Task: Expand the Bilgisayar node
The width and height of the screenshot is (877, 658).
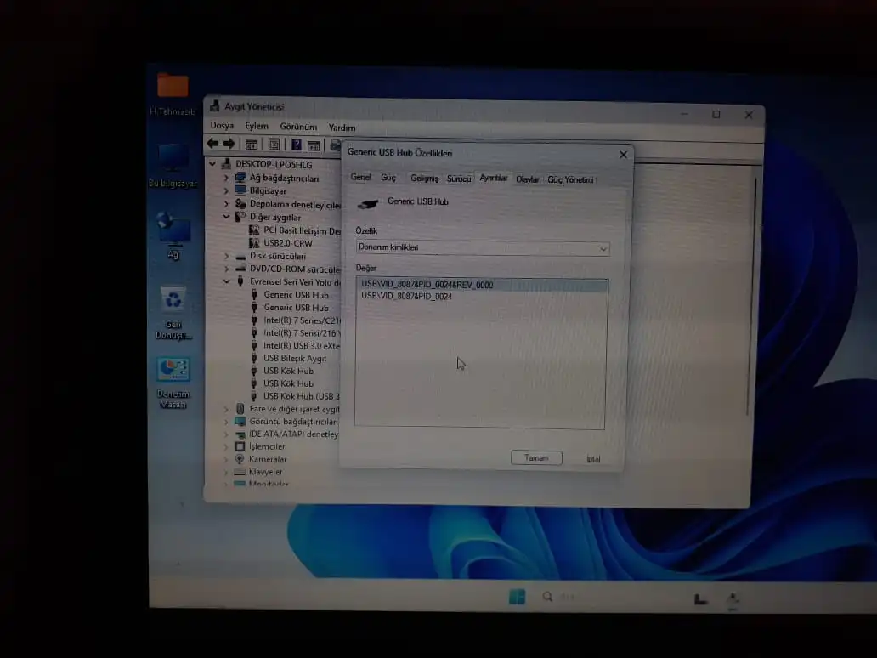Action: click(x=226, y=190)
